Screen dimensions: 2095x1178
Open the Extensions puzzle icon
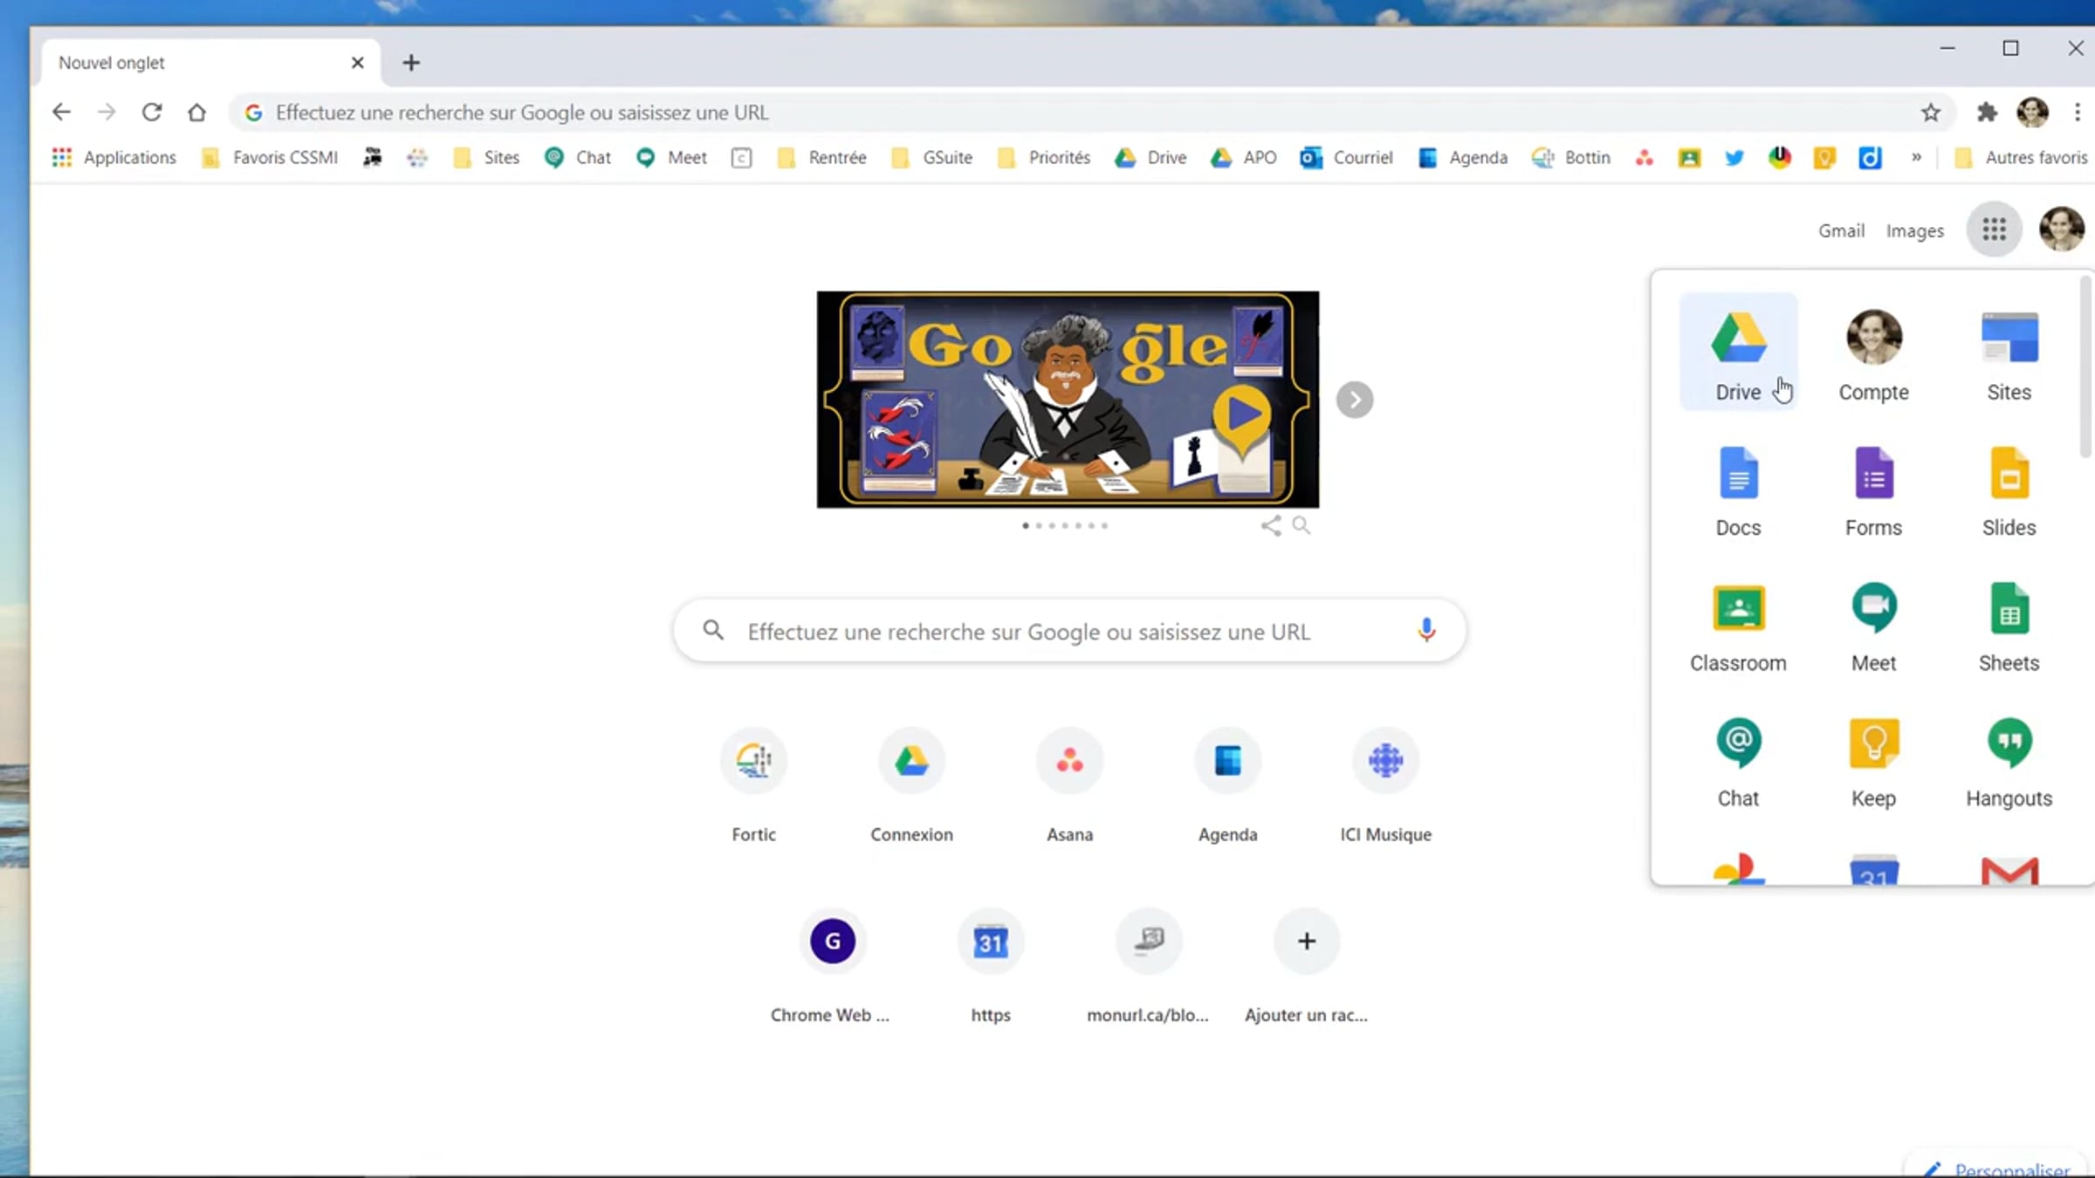(1987, 112)
